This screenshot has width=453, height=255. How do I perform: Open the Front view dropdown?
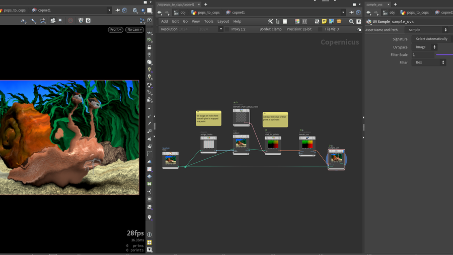click(x=116, y=30)
